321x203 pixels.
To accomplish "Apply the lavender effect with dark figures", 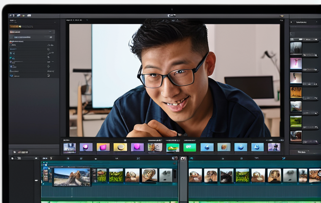I will pyautogui.click(x=274, y=147).
